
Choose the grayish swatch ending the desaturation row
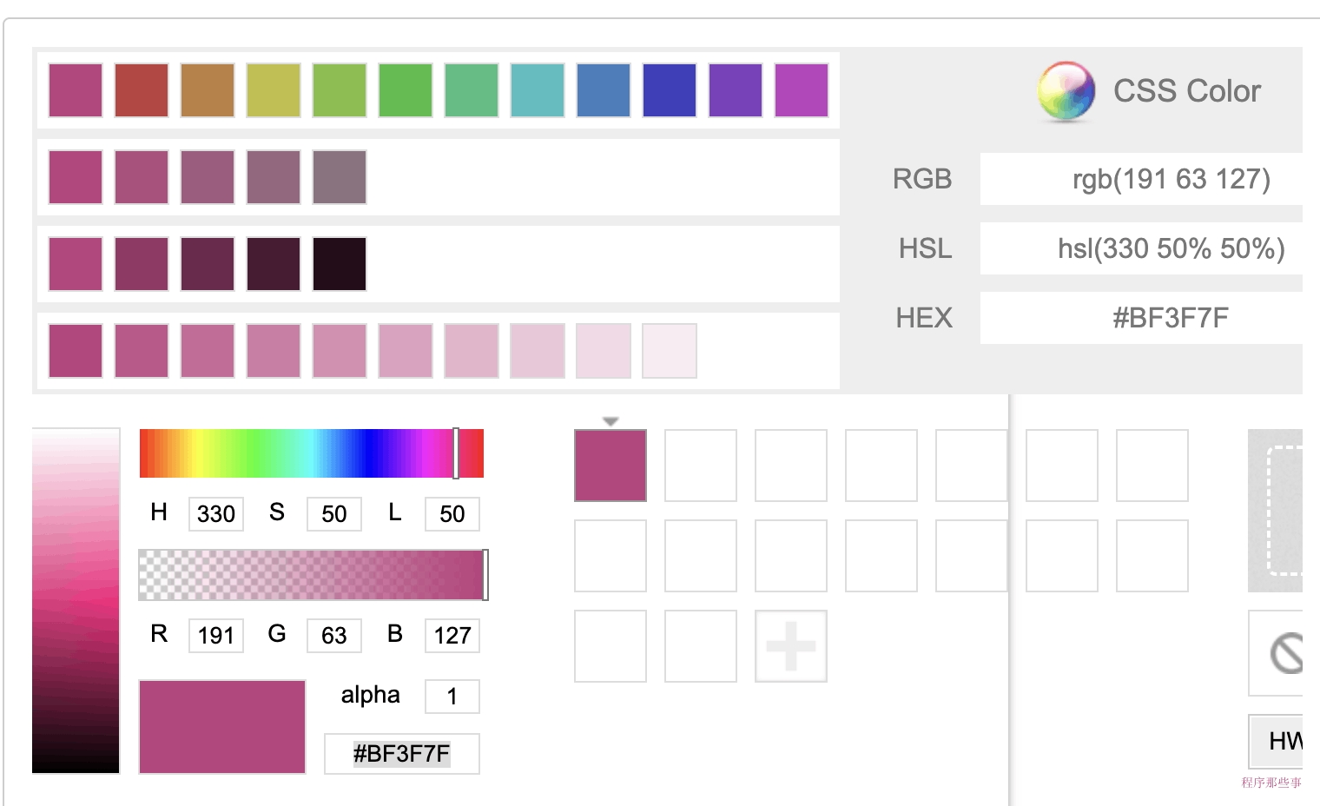point(340,177)
